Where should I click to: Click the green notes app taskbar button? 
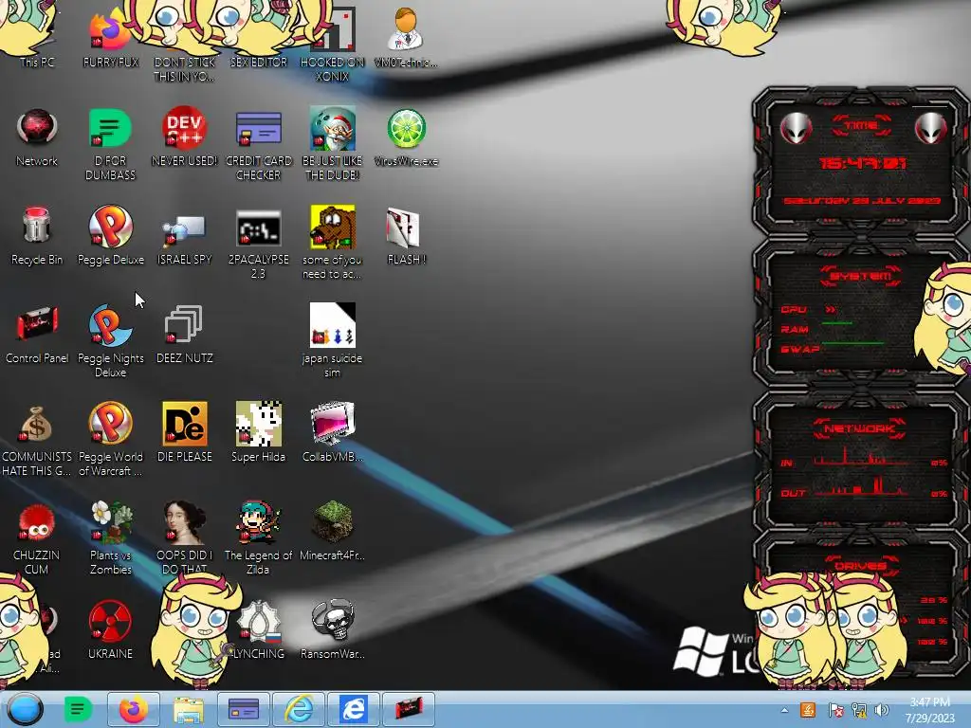[78, 709]
